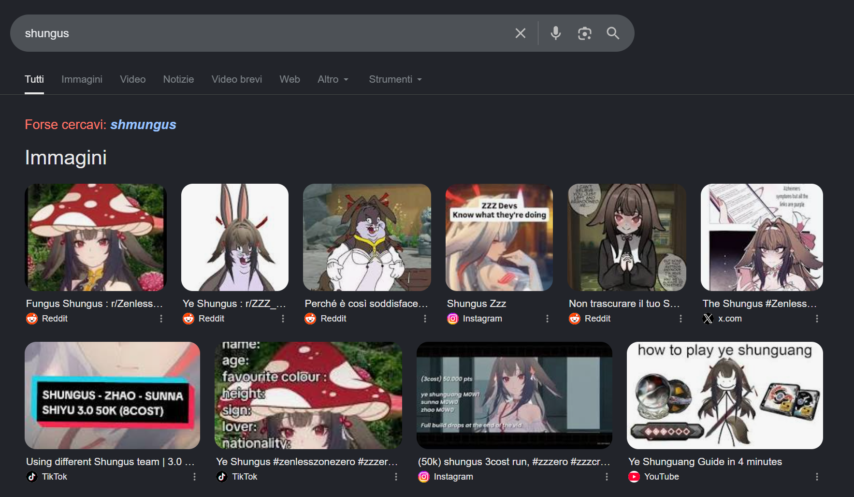Open (50k) shungus 3cost run title link
This screenshot has height=497, width=854.
point(514,462)
